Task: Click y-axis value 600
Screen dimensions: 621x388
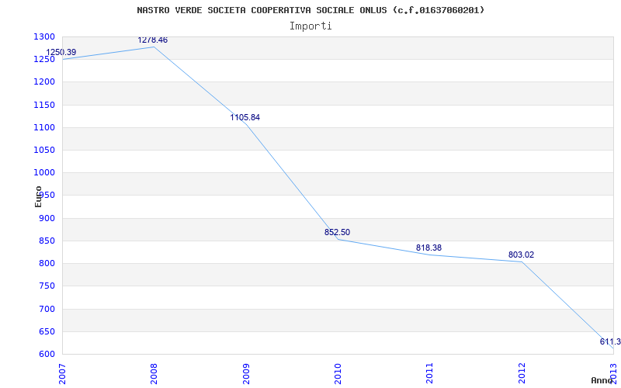Action: 47,354
